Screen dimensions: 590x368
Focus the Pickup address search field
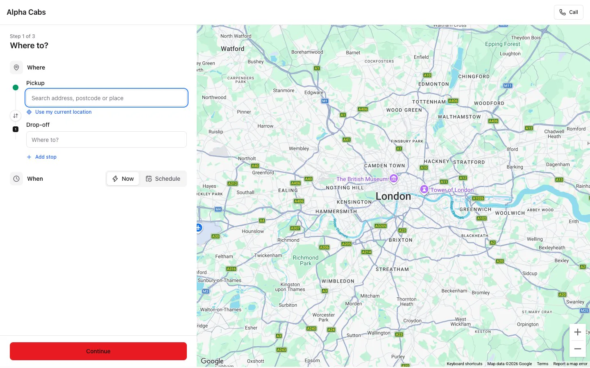pyautogui.click(x=107, y=98)
